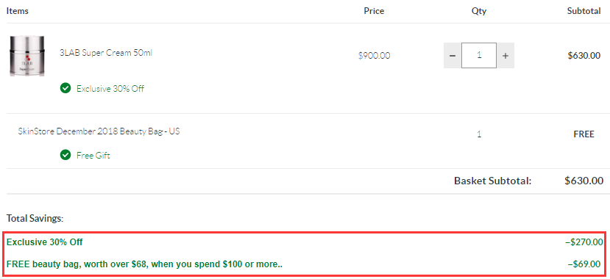Image resolution: width=610 pixels, height=279 pixels.
Task: Click the Items column header
Action: pos(18,11)
